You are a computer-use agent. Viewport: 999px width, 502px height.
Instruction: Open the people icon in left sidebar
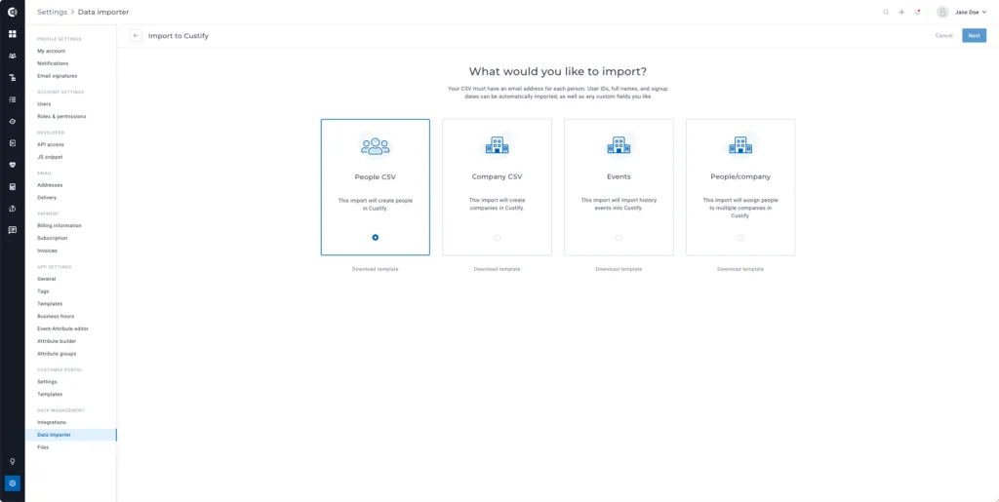coord(12,56)
